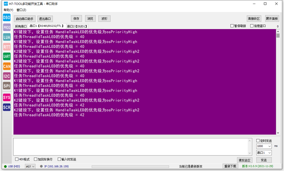Click the 浏览 browse button
284x171 pixels.
pyautogui.click(x=90, y=19)
